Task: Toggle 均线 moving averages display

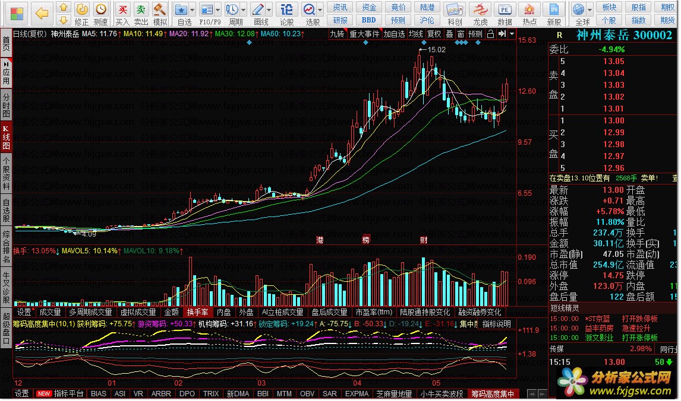Action: pyautogui.click(x=415, y=34)
